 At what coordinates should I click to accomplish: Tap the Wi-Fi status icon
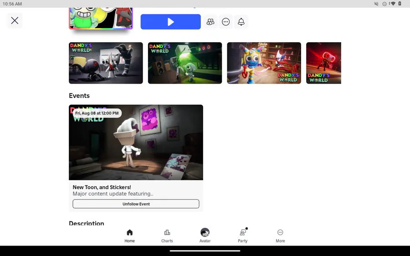pyautogui.click(x=393, y=4)
